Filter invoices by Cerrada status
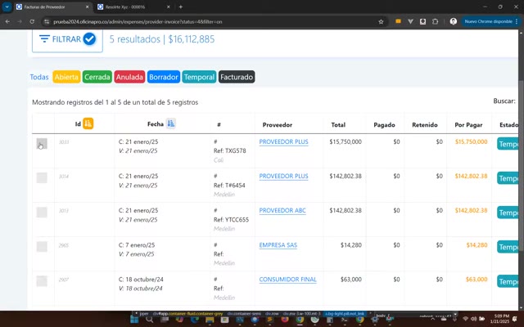The width and height of the screenshot is (524, 327). (x=97, y=77)
